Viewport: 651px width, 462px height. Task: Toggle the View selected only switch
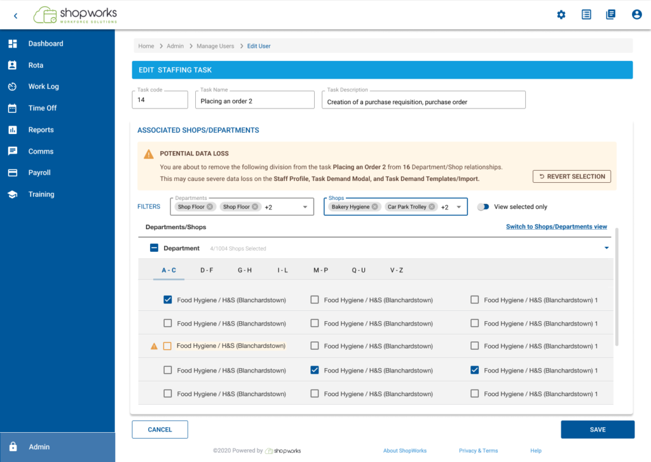pyautogui.click(x=484, y=207)
